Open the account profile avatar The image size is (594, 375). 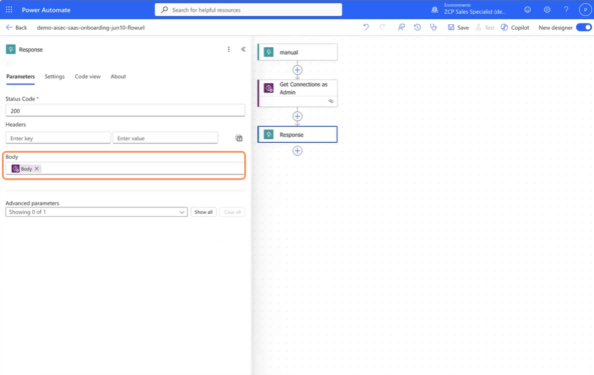point(585,10)
